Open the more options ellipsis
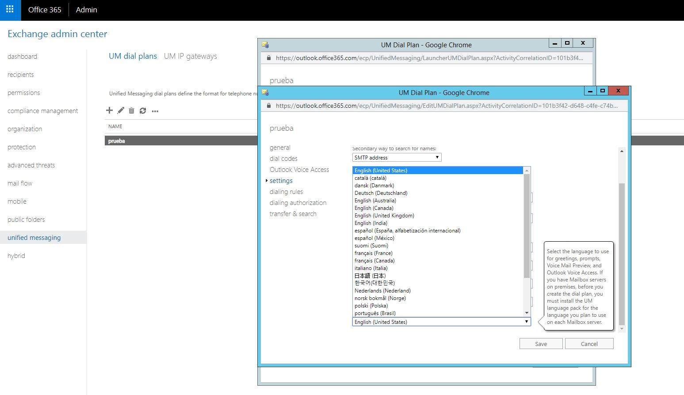The height and width of the screenshot is (395, 684). (x=155, y=111)
